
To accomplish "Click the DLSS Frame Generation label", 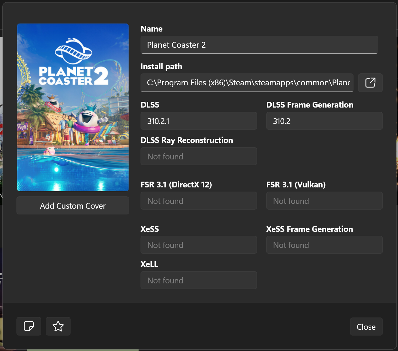I will (x=310, y=105).
